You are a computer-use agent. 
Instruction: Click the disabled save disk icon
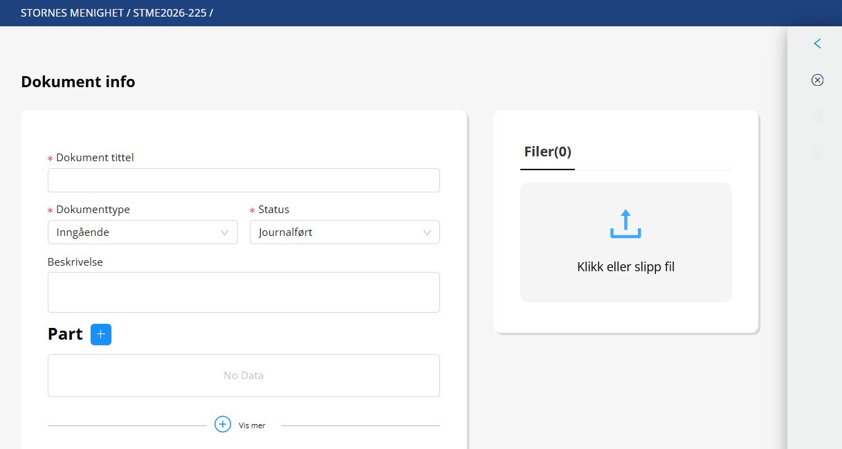[817, 154]
